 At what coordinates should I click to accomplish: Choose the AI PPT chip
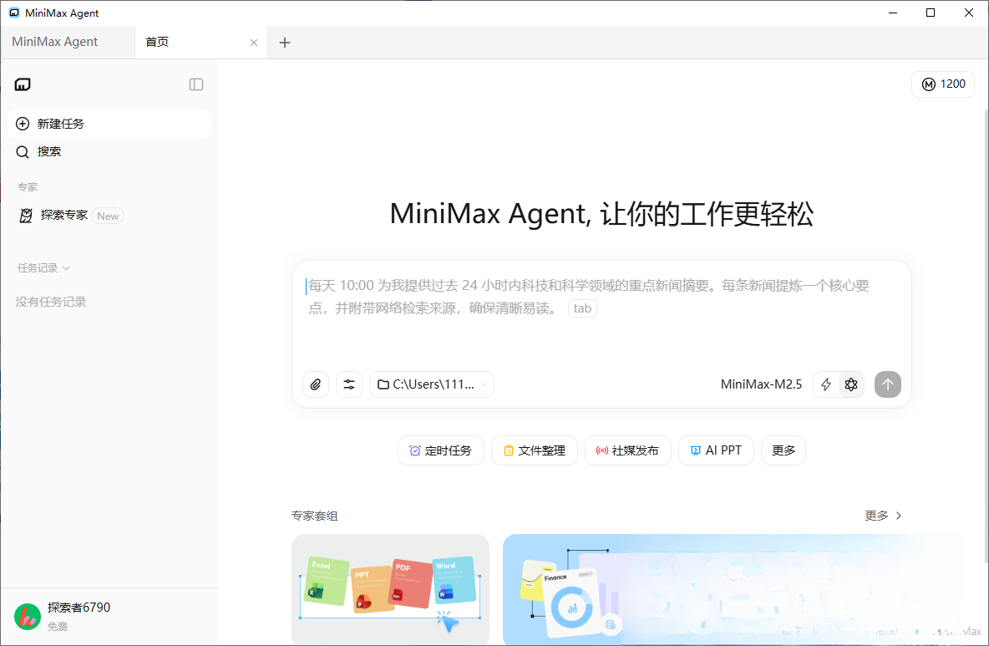716,450
